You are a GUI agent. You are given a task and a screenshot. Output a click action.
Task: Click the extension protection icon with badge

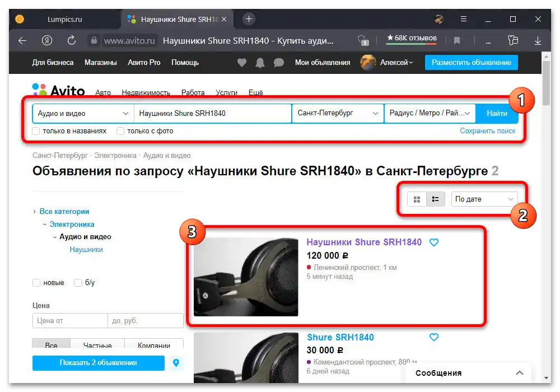pyautogui.click(x=363, y=40)
